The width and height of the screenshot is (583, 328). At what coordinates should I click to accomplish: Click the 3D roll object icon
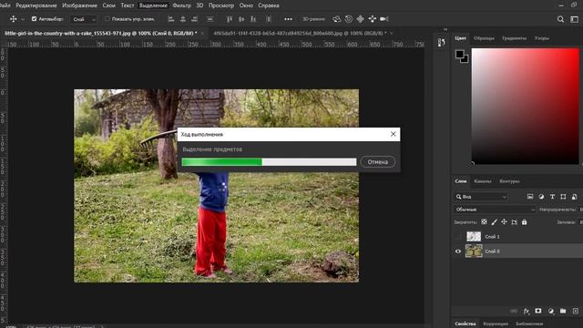click(348, 19)
